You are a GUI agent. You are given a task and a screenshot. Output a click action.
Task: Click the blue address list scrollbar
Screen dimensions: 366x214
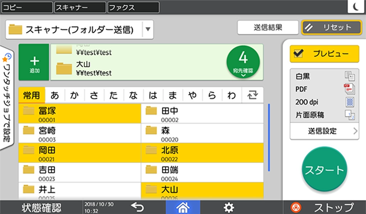pos(269,137)
